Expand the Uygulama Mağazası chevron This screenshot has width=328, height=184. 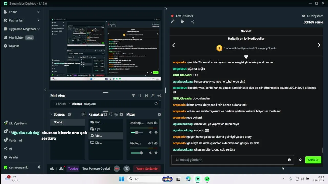pos(38,29)
